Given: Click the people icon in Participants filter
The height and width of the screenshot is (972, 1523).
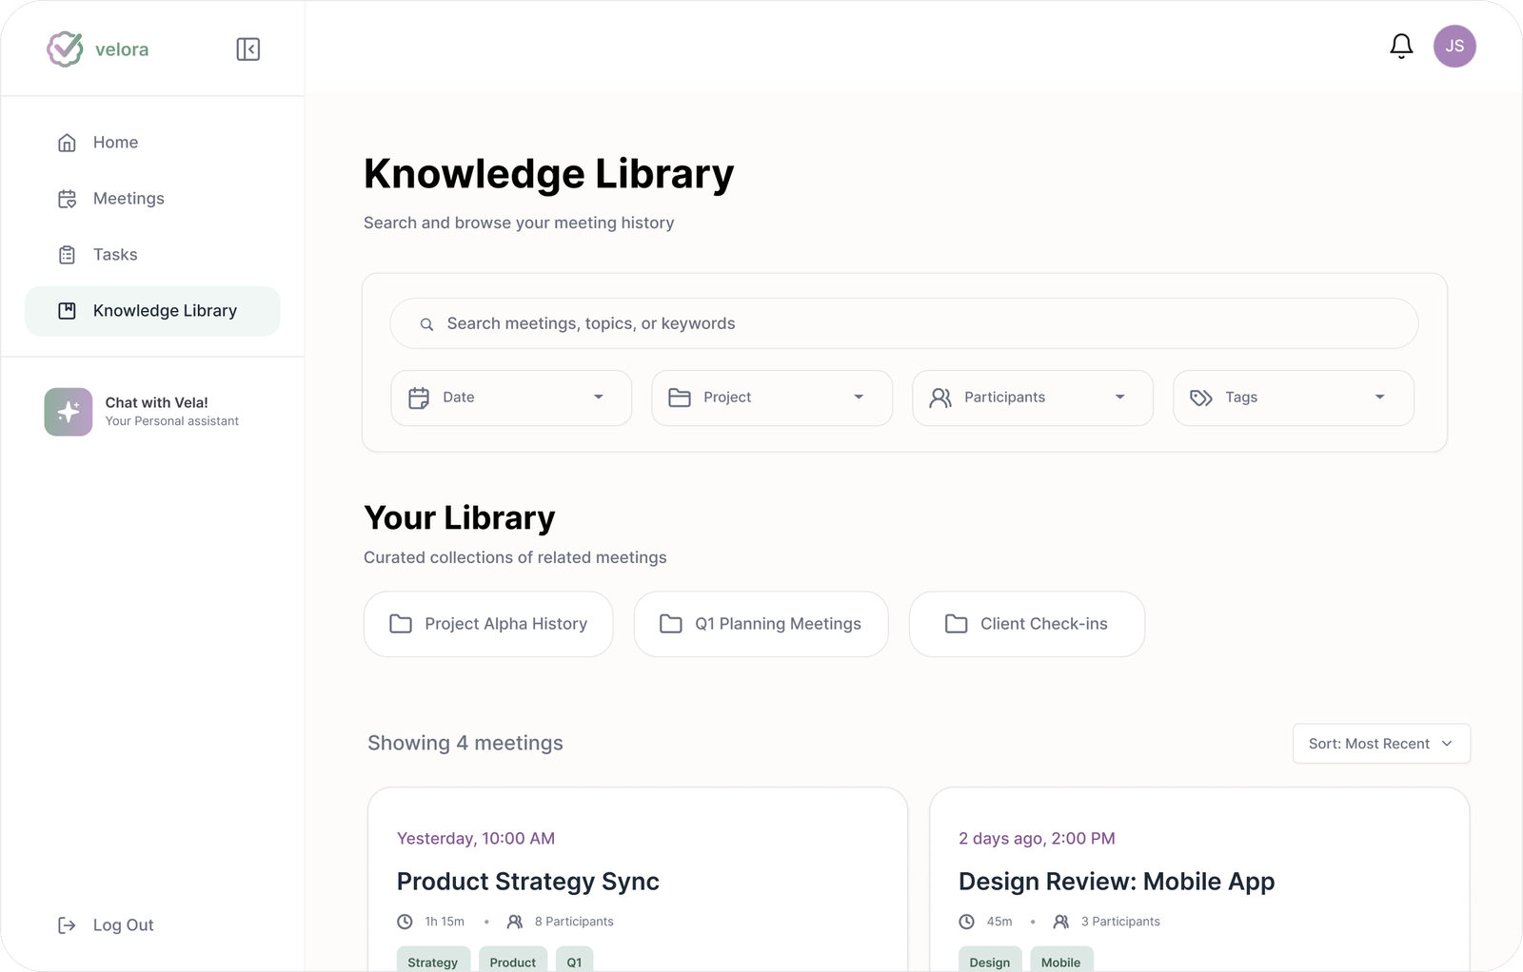Looking at the screenshot, I should tap(940, 398).
